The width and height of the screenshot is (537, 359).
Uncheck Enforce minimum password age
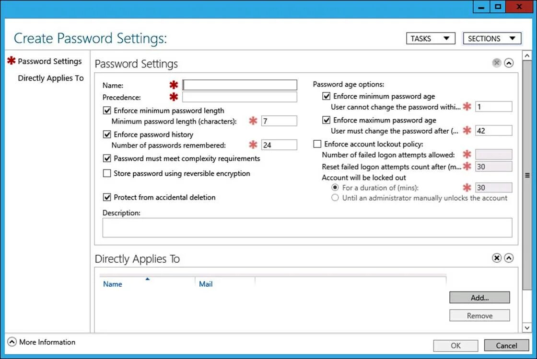(327, 96)
